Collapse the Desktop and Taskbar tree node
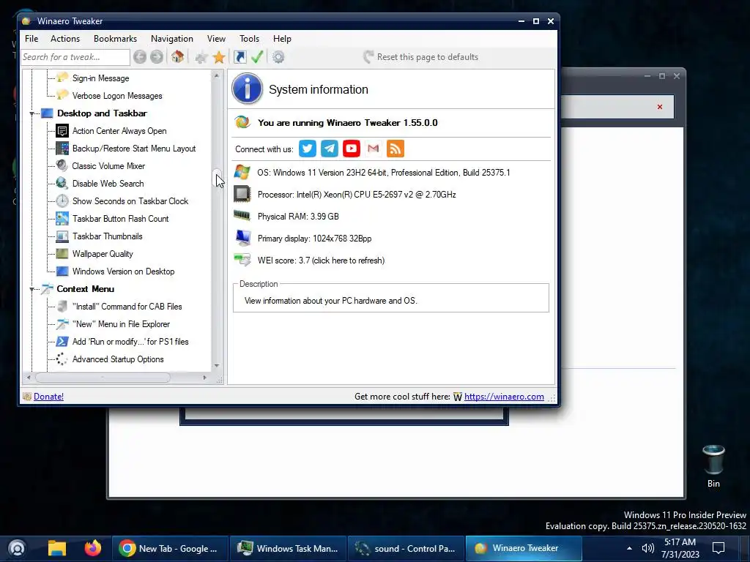The width and height of the screenshot is (750, 562). (x=32, y=113)
